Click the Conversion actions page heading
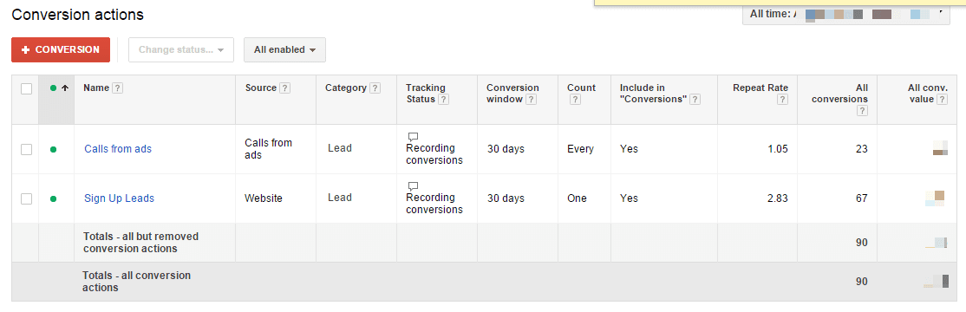This screenshot has height=312, width=966. click(78, 14)
